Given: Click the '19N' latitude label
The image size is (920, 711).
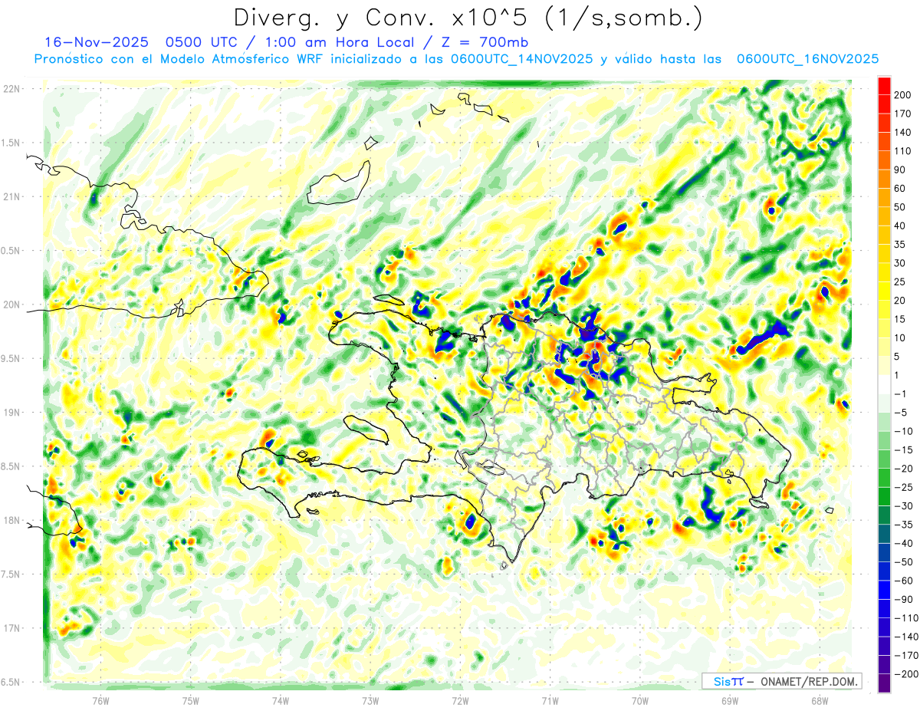Looking at the screenshot, I should pyautogui.click(x=11, y=412).
